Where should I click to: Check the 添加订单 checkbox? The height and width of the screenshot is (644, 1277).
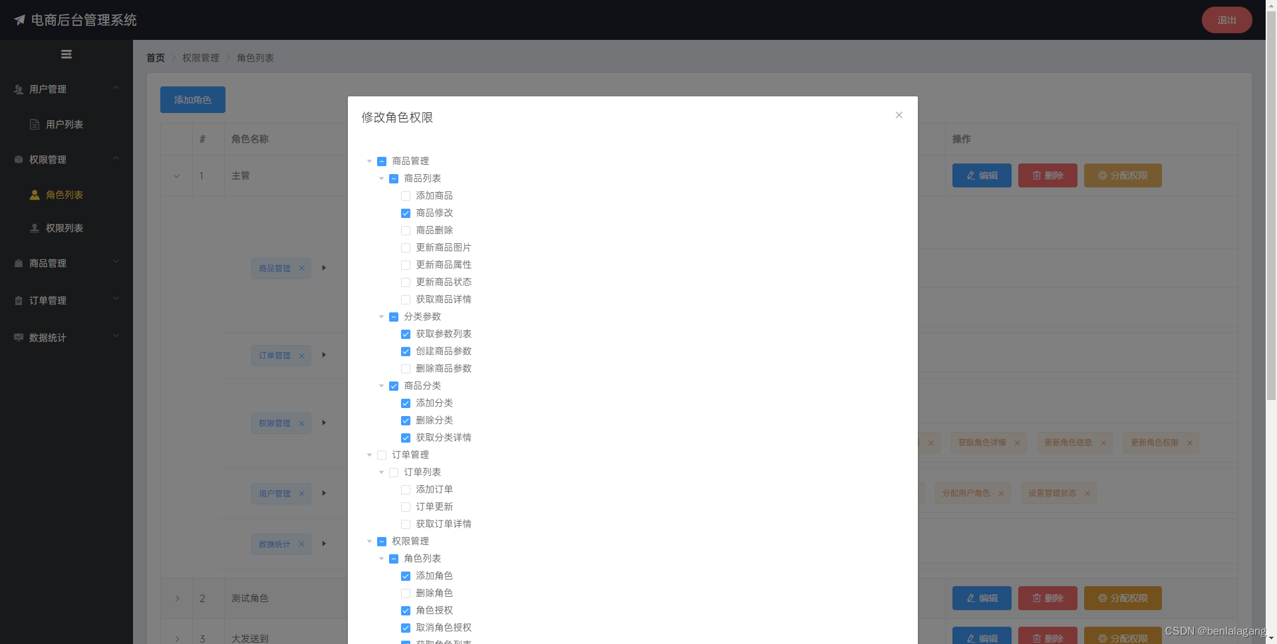pyautogui.click(x=406, y=490)
